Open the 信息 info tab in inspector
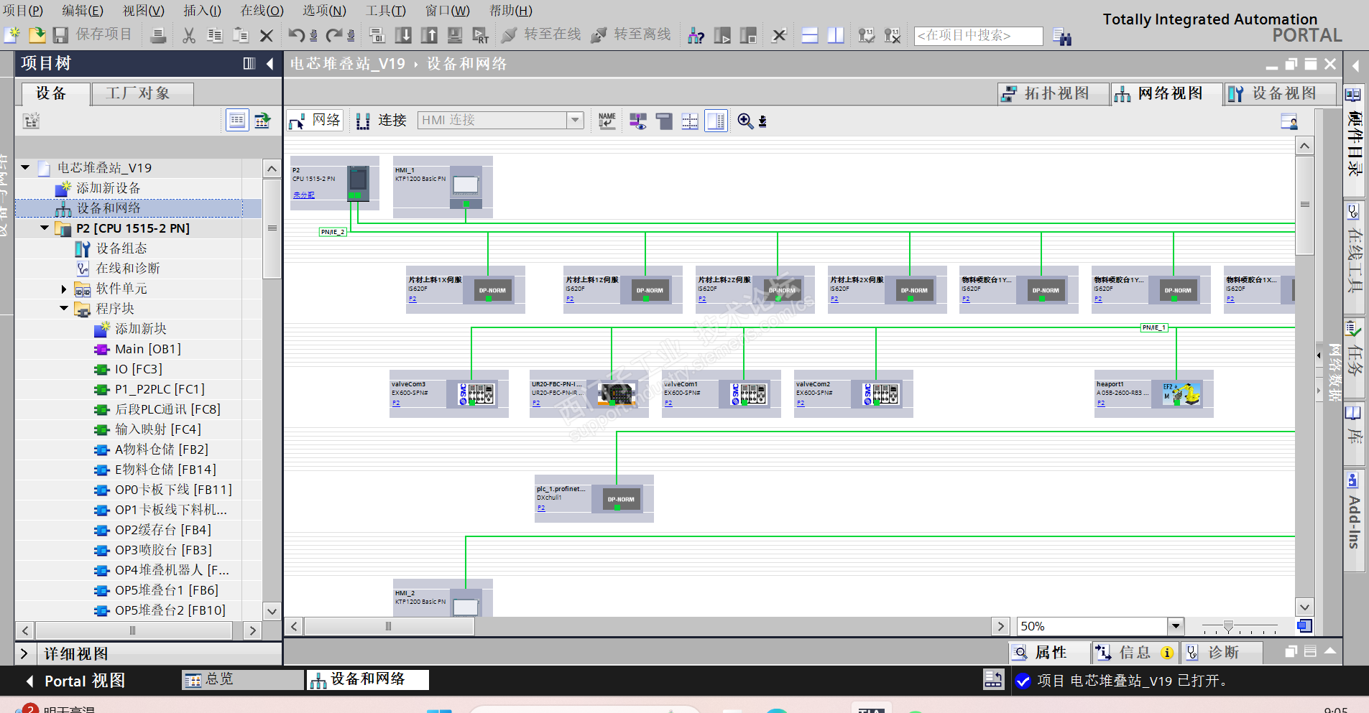The image size is (1369, 713). tap(1134, 653)
